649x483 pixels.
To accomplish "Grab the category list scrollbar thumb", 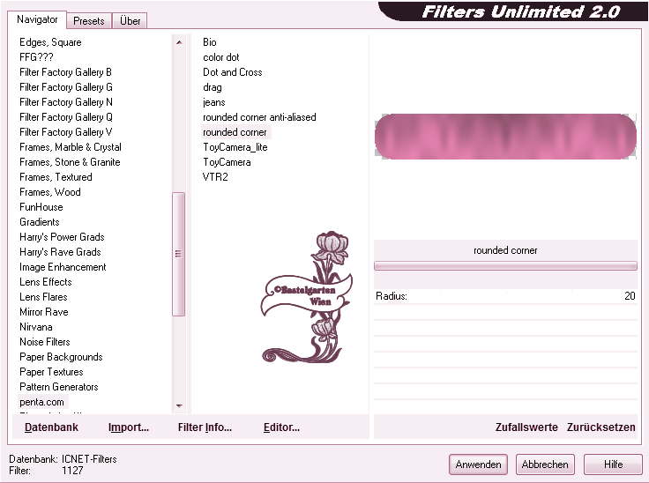I will [178, 254].
